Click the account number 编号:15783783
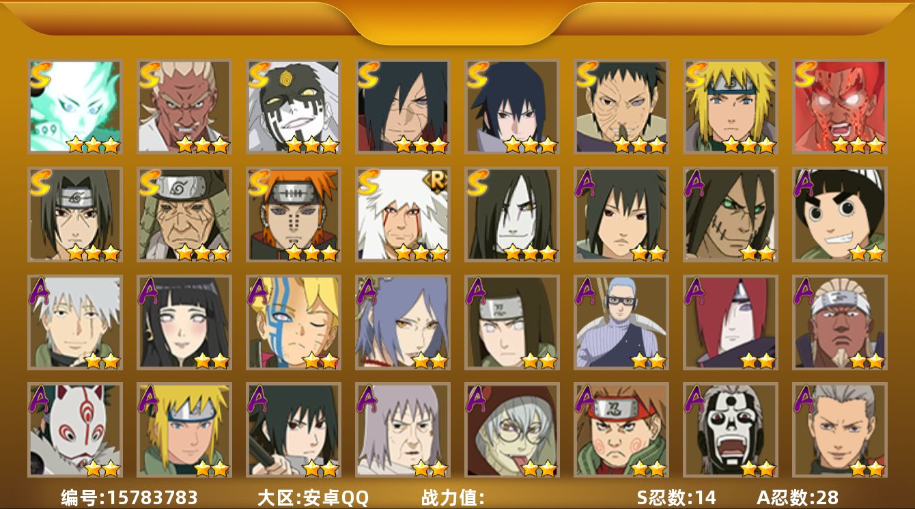915x509 pixels. click(x=130, y=497)
